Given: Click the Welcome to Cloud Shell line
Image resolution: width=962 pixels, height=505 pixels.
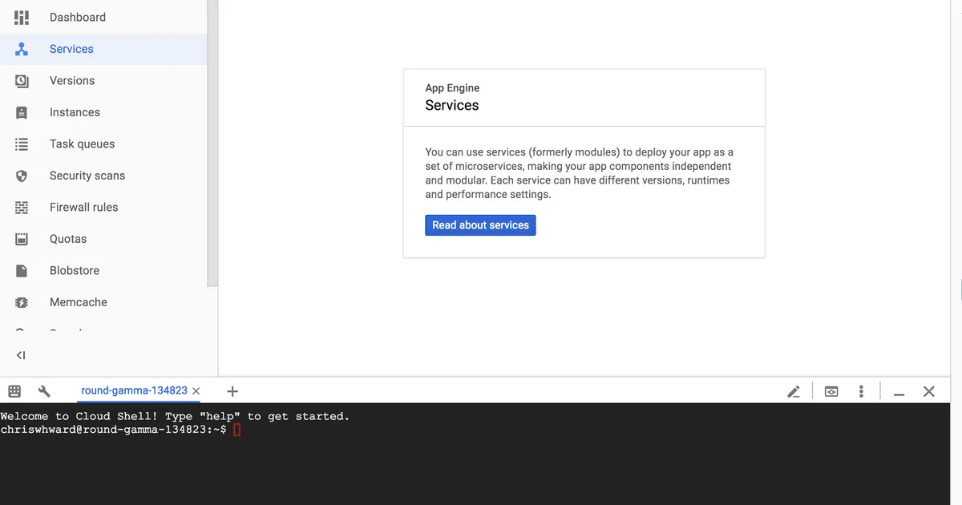Looking at the screenshot, I should click(175, 416).
